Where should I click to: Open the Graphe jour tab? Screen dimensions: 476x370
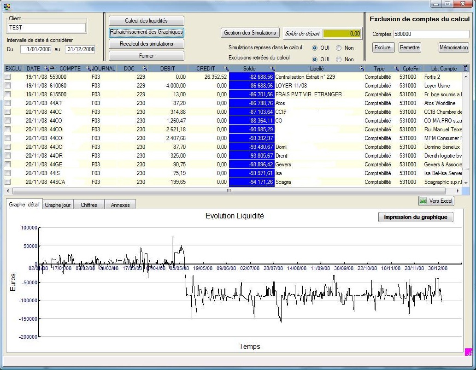pos(58,205)
